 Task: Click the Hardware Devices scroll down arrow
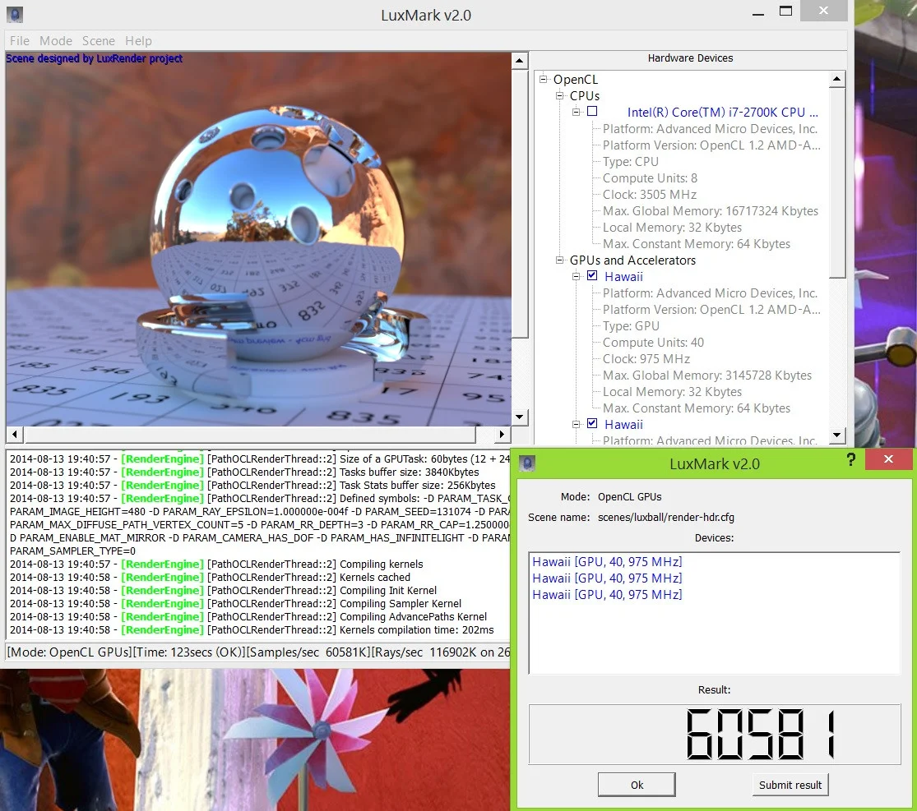tap(837, 435)
